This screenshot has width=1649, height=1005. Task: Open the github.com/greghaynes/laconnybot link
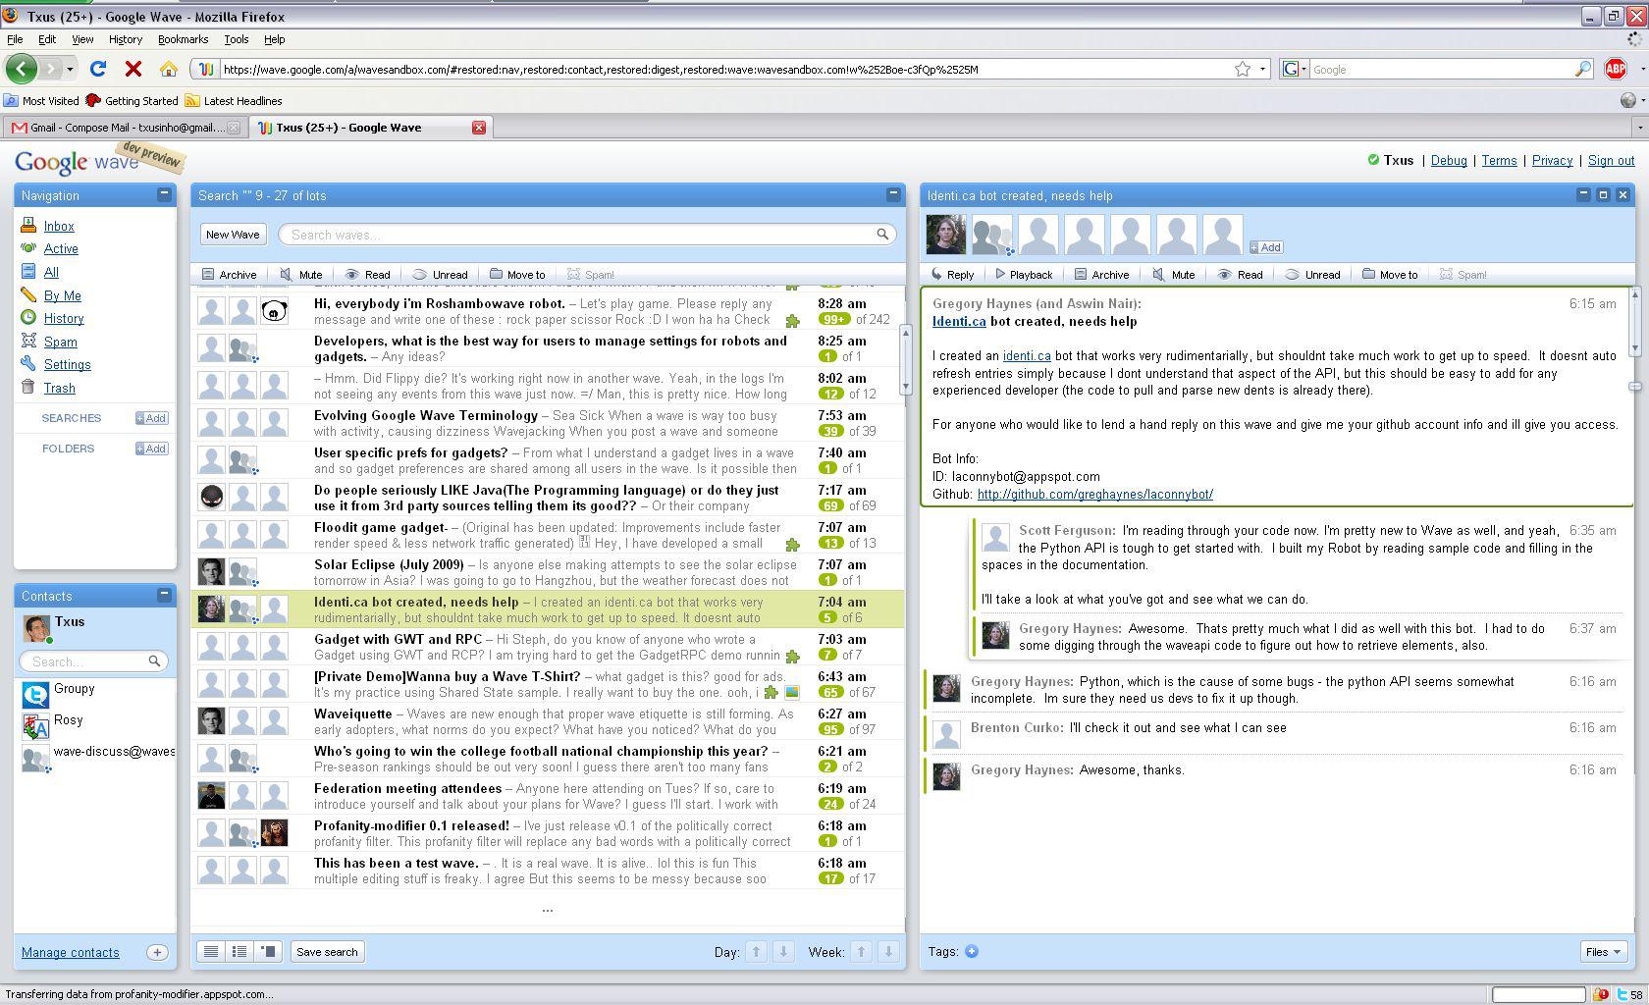(x=1095, y=495)
